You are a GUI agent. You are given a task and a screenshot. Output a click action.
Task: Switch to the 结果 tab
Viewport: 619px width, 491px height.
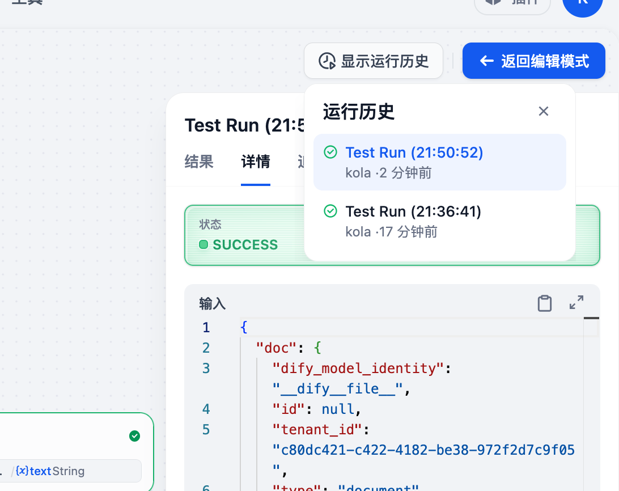click(199, 162)
